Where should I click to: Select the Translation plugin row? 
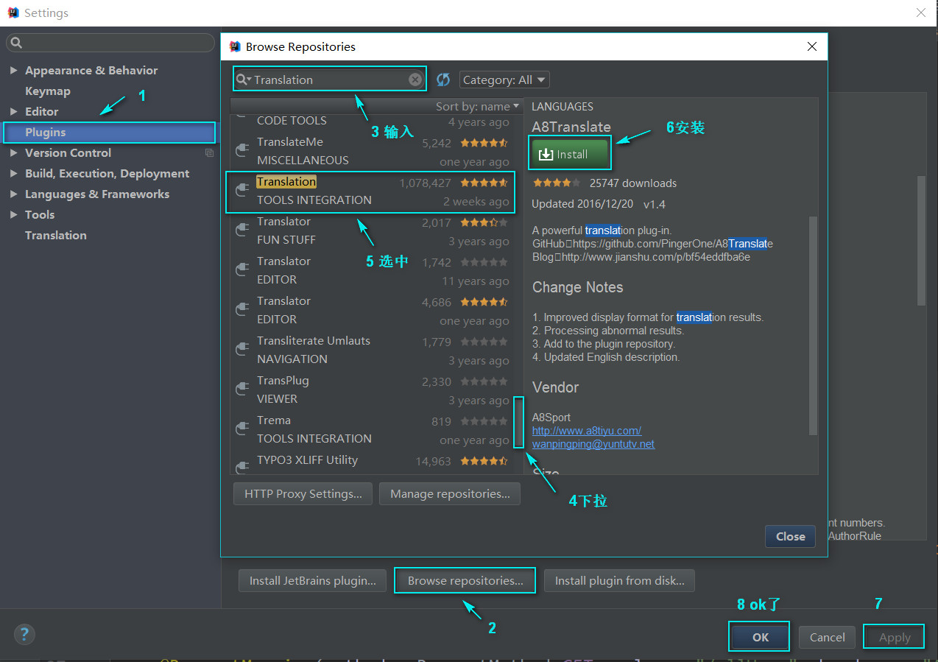click(x=372, y=191)
